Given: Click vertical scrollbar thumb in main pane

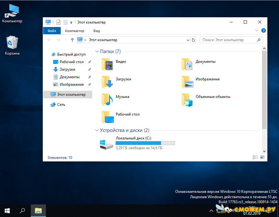Looking at the screenshot, I should 264,90.
